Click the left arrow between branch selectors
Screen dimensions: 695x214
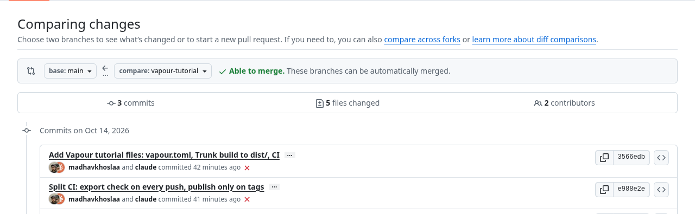(x=105, y=68)
